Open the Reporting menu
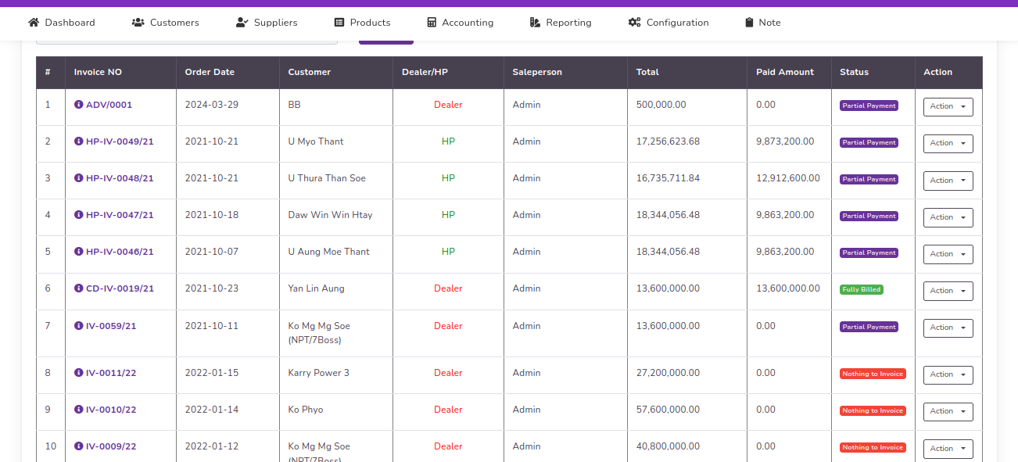This screenshot has width=1018, height=462. (x=568, y=23)
